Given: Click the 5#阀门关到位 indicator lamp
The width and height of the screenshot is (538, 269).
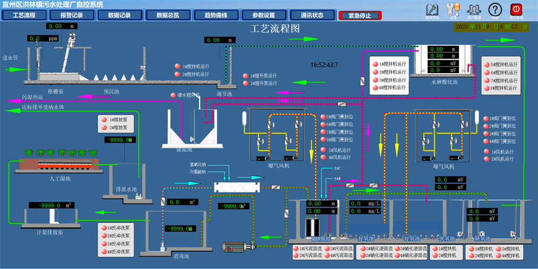Looking at the screenshot, I should (323, 117).
